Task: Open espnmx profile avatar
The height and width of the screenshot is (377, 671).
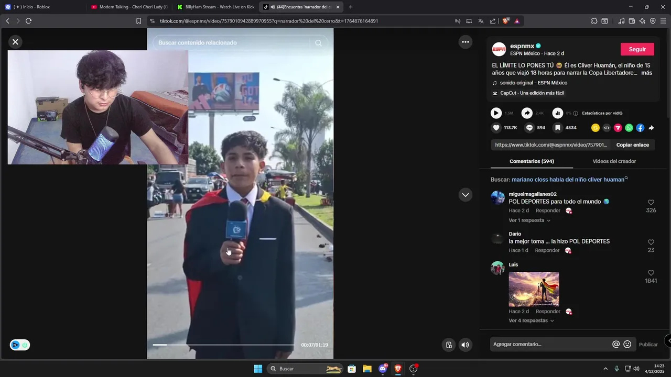Action: [499, 49]
